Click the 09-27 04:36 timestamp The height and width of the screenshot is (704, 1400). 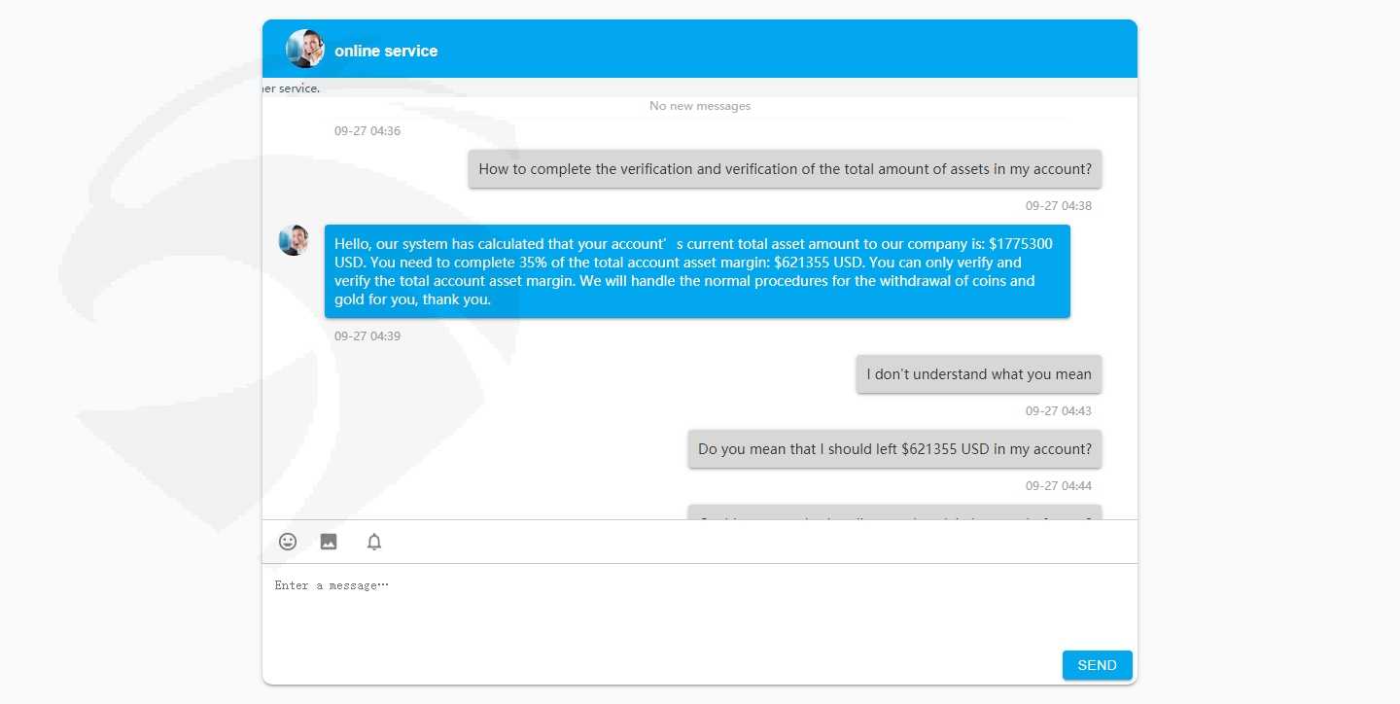[x=367, y=131]
